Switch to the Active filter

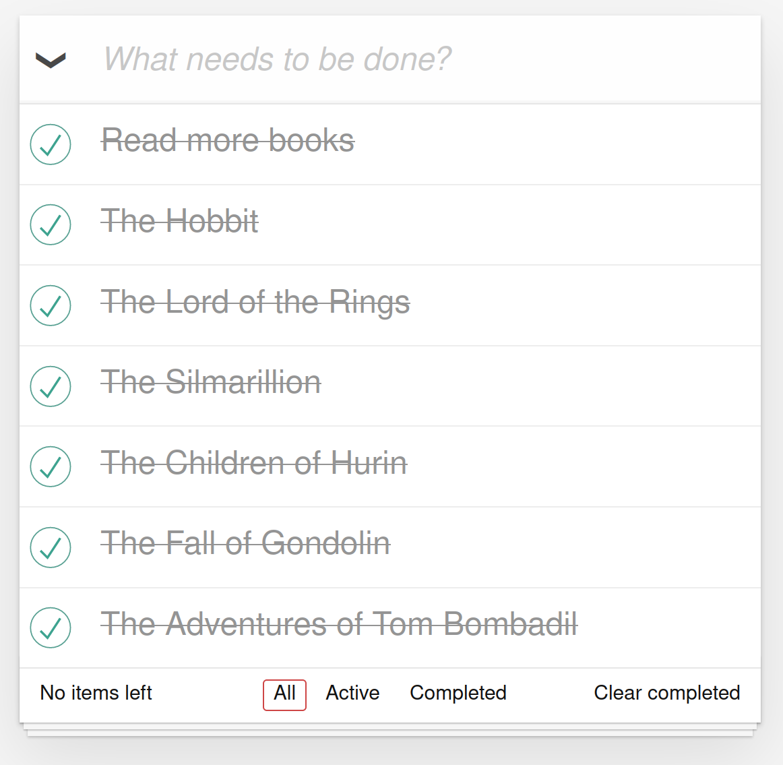pyautogui.click(x=352, y=693)
